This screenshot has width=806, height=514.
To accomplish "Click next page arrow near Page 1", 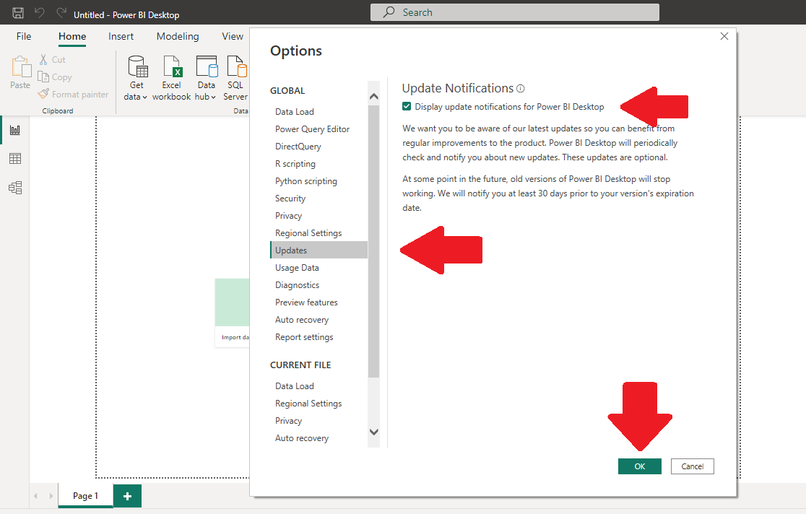I will [51, 496].
